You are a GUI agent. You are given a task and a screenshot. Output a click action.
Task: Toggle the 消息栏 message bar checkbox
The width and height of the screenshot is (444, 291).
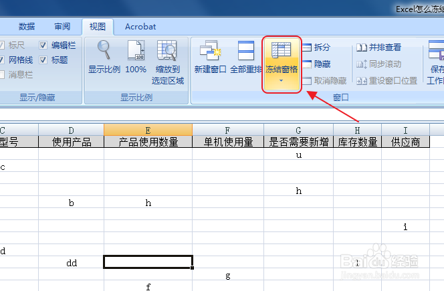1,74
